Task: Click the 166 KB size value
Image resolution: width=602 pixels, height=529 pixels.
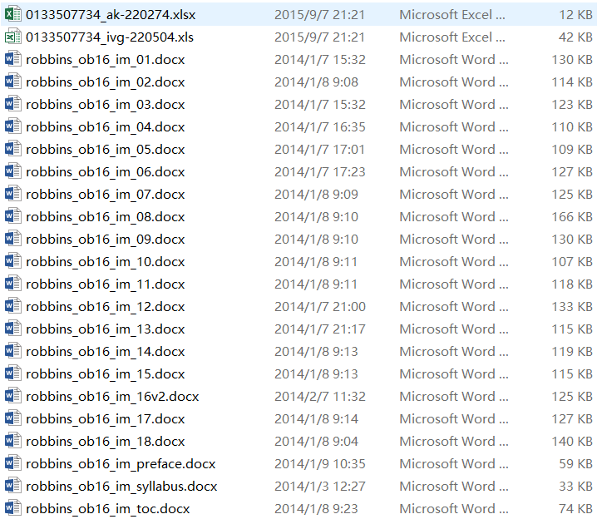Action: 572,216
